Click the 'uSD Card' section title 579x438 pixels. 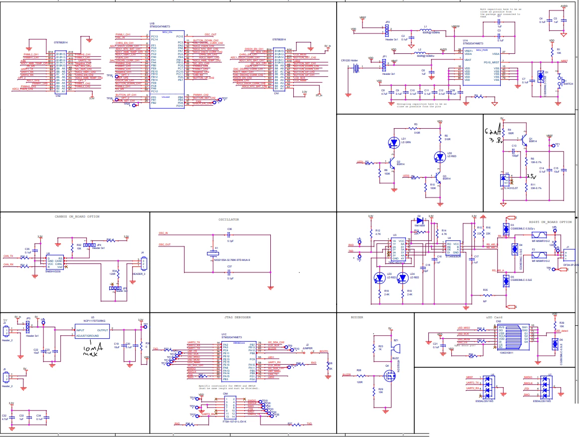(494, 317)
